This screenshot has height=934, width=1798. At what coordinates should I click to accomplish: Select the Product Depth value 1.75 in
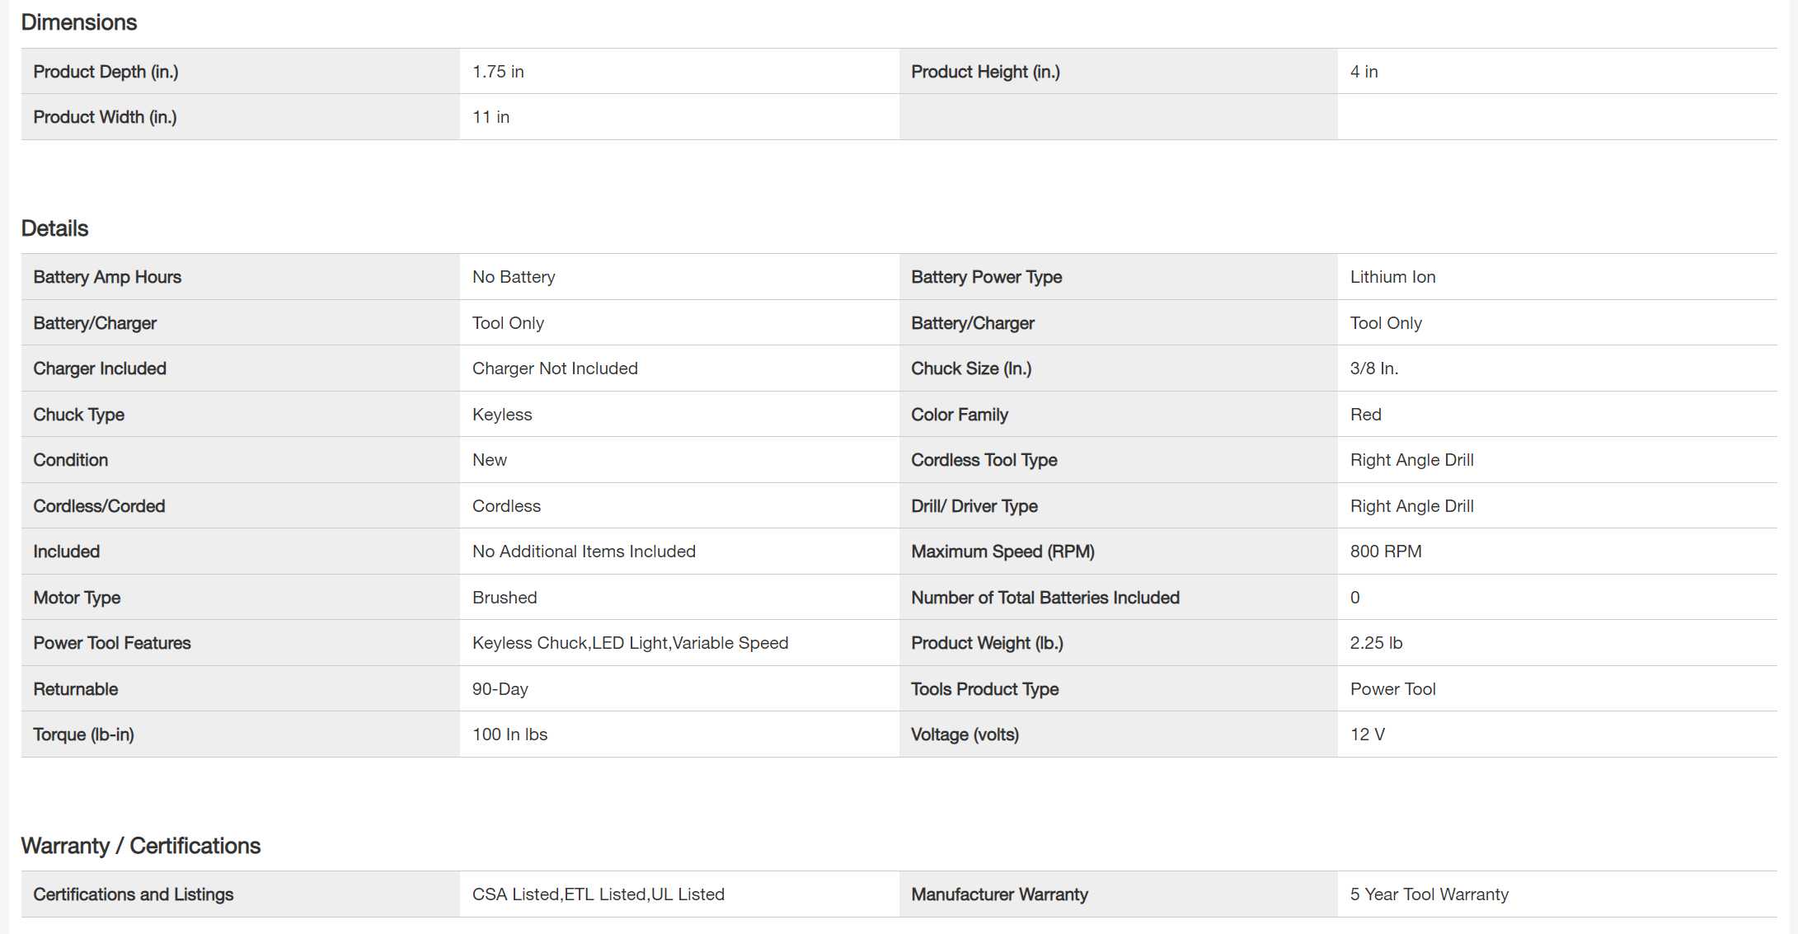tap(498, 72)
